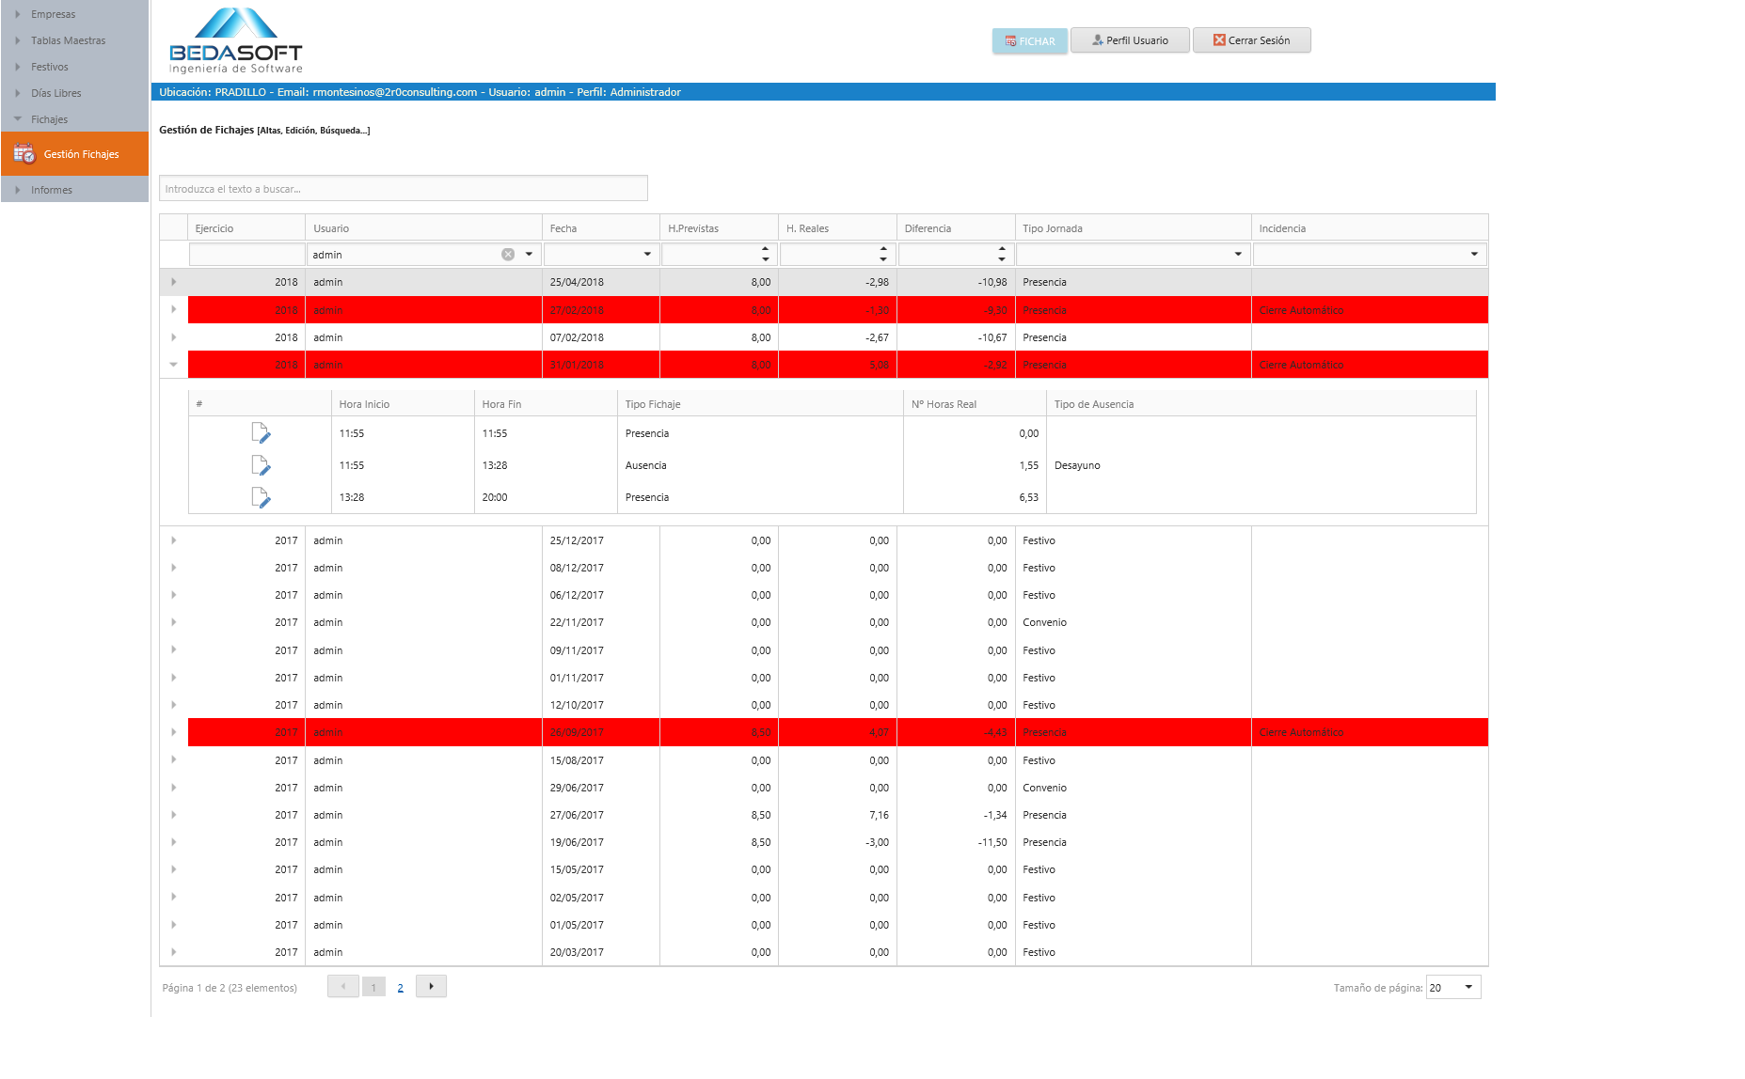The width and height of the screenshot is (1745, 1079).
Task: Click the Gestión Fichajes calendar icon
Action: (x=24, y=154)
